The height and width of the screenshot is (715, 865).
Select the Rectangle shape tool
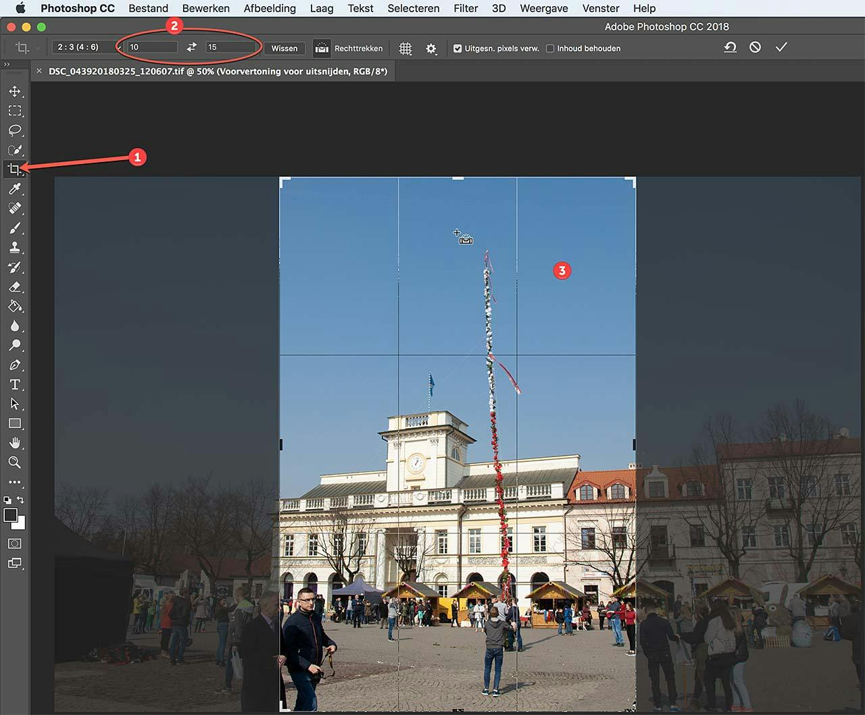point(15,424)
